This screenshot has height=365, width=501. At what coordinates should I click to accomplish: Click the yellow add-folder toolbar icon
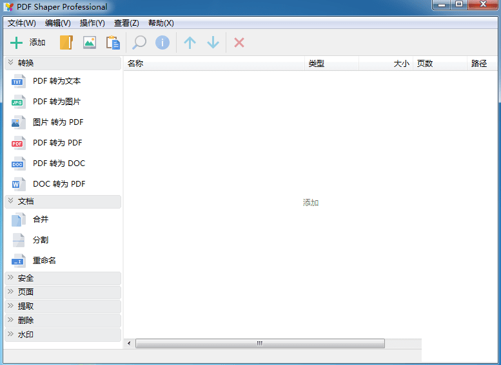coord(66,42)
